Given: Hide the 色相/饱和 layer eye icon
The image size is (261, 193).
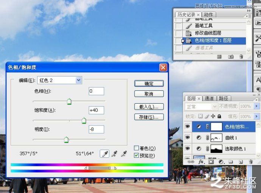Looking at the screenshot, I should [188, 126].
